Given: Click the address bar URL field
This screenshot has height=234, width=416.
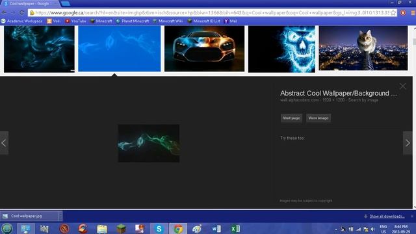Looking at the screenshot, I should pyautogui.click(x=213, y=12).
